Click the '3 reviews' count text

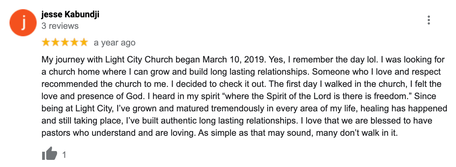coord(60,26)
